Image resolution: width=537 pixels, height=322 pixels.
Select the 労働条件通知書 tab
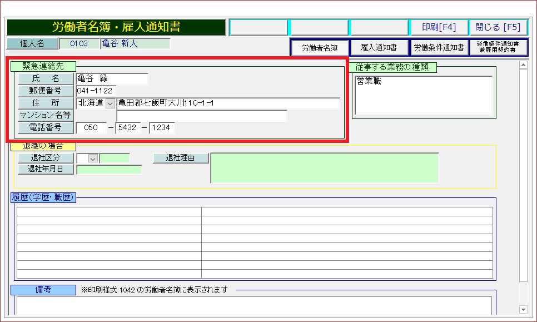(x=439, y=48)
